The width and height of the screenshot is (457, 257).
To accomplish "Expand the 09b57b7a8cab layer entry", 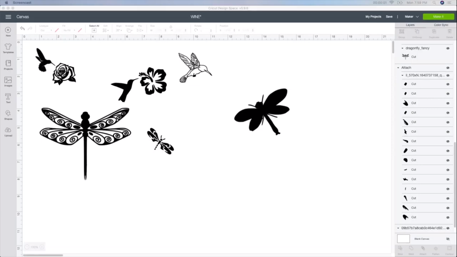I will 398,228.
